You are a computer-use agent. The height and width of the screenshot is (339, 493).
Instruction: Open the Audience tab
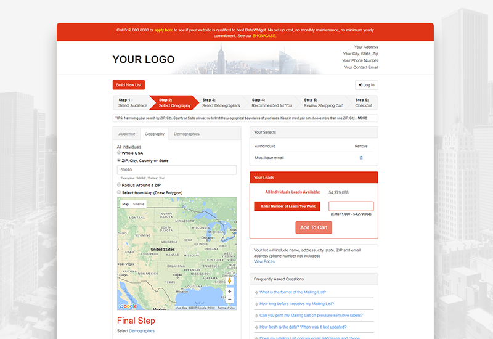pyautogui.click(x=127, y=134)
